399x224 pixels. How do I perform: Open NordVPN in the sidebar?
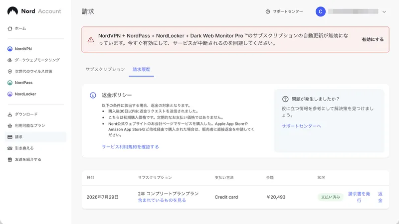pos(35,49)
